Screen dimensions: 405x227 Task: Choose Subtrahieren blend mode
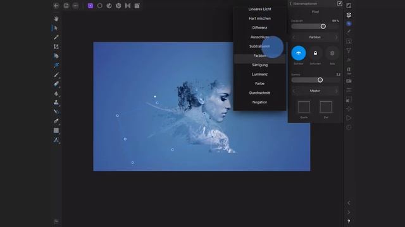[x=259, y=46]
